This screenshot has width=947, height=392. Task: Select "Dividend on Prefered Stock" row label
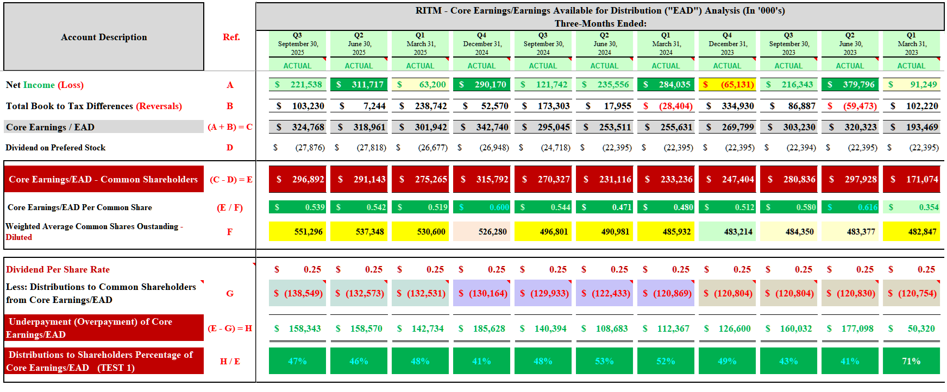click(55, 148)
